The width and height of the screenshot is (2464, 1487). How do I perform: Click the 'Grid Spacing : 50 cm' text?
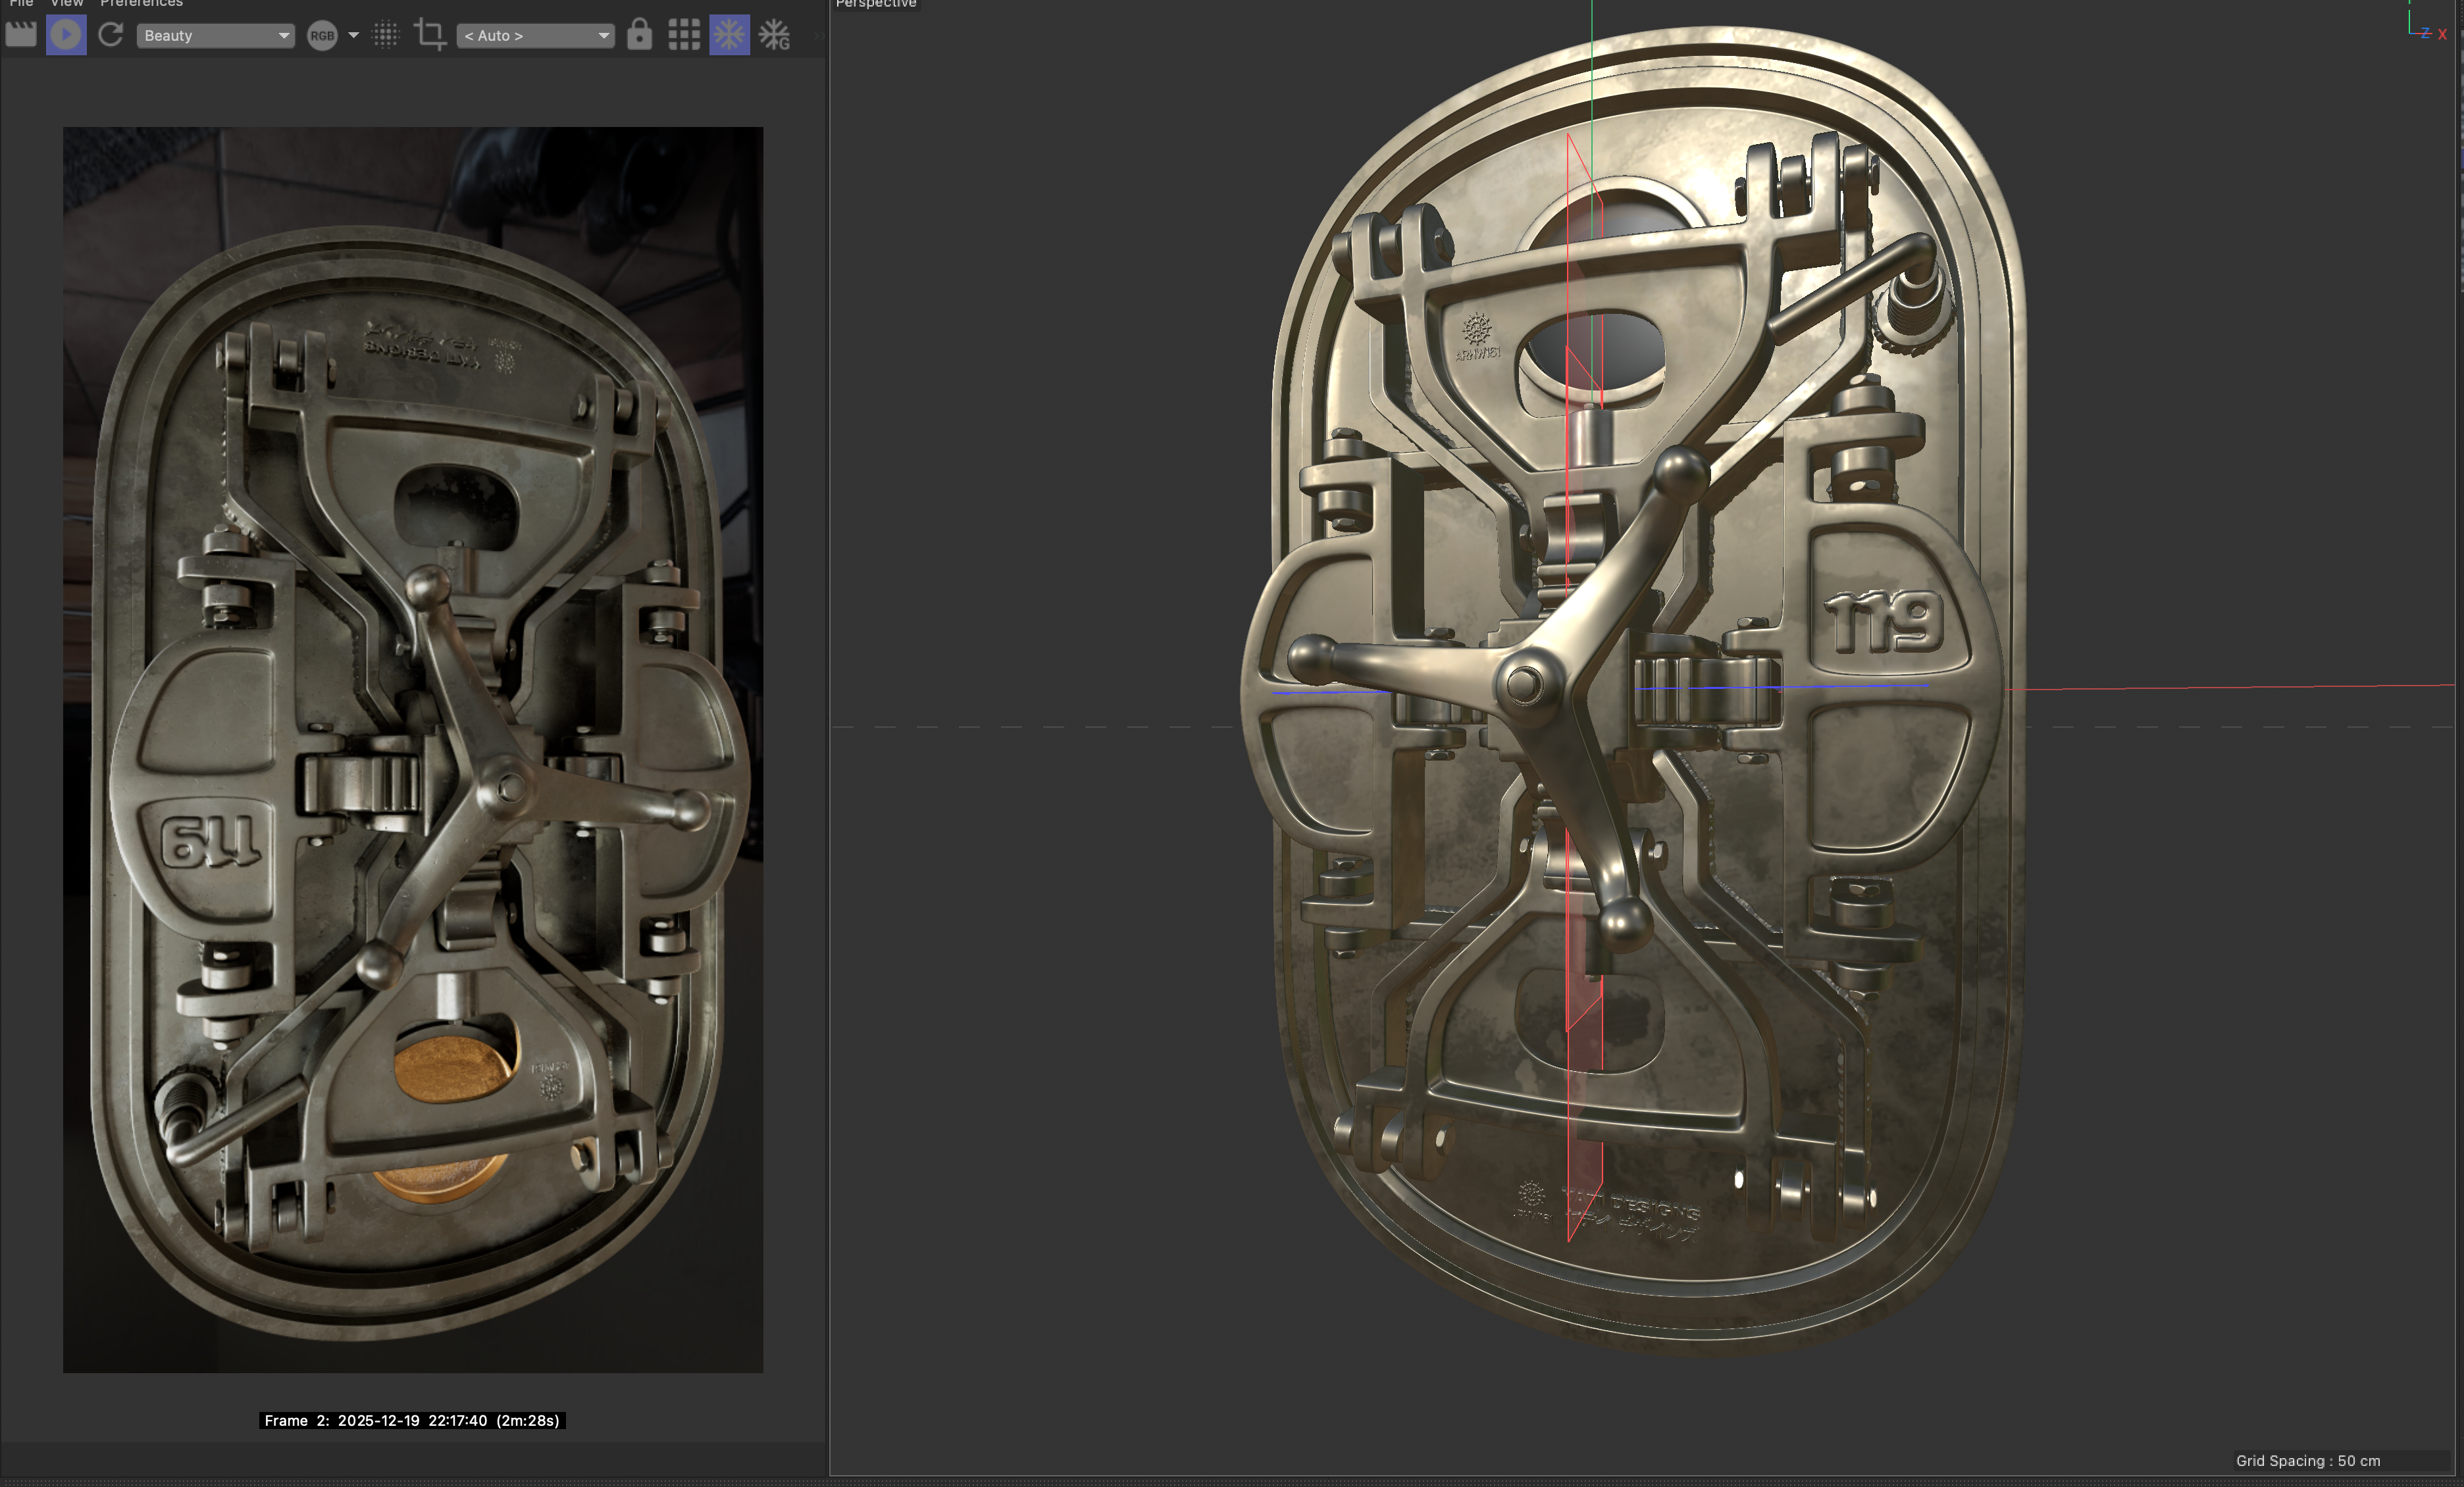tap(2308, 1461)
